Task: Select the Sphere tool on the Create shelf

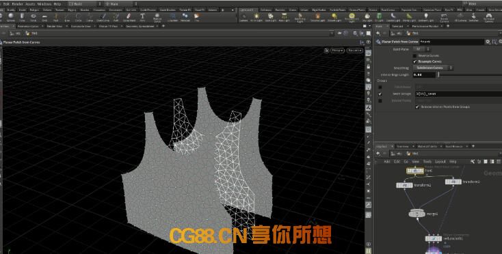Action: click(10, 17)
